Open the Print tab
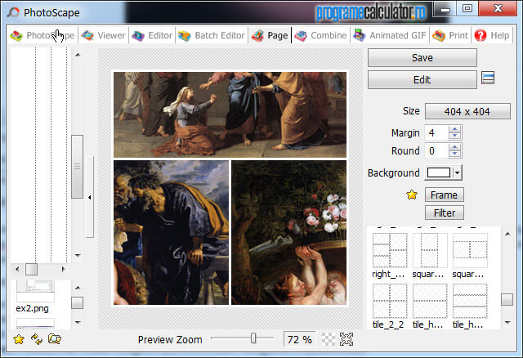 [x=450, y=35]
